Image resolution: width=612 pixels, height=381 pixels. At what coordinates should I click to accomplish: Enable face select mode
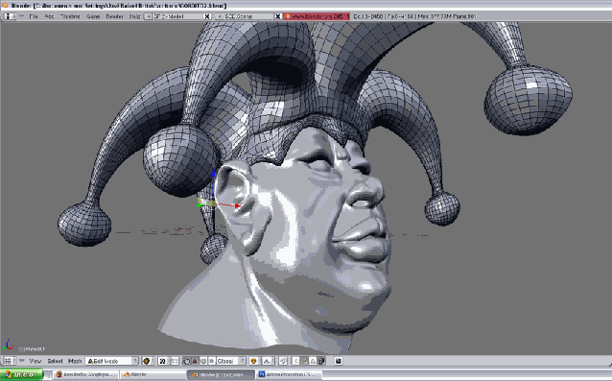pyautogui.click(x=313, y=361)
